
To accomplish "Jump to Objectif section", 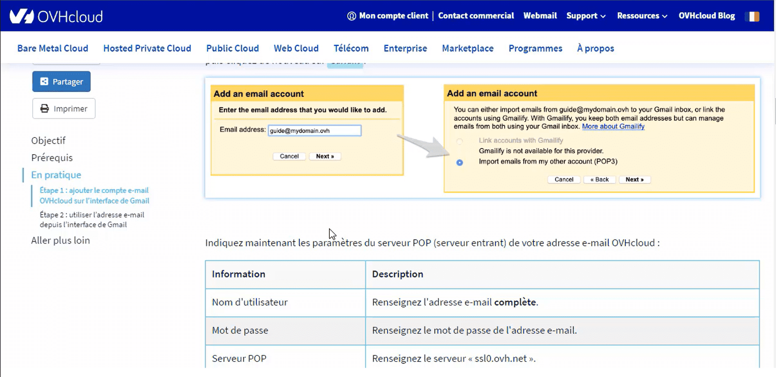I will (48, 140).
